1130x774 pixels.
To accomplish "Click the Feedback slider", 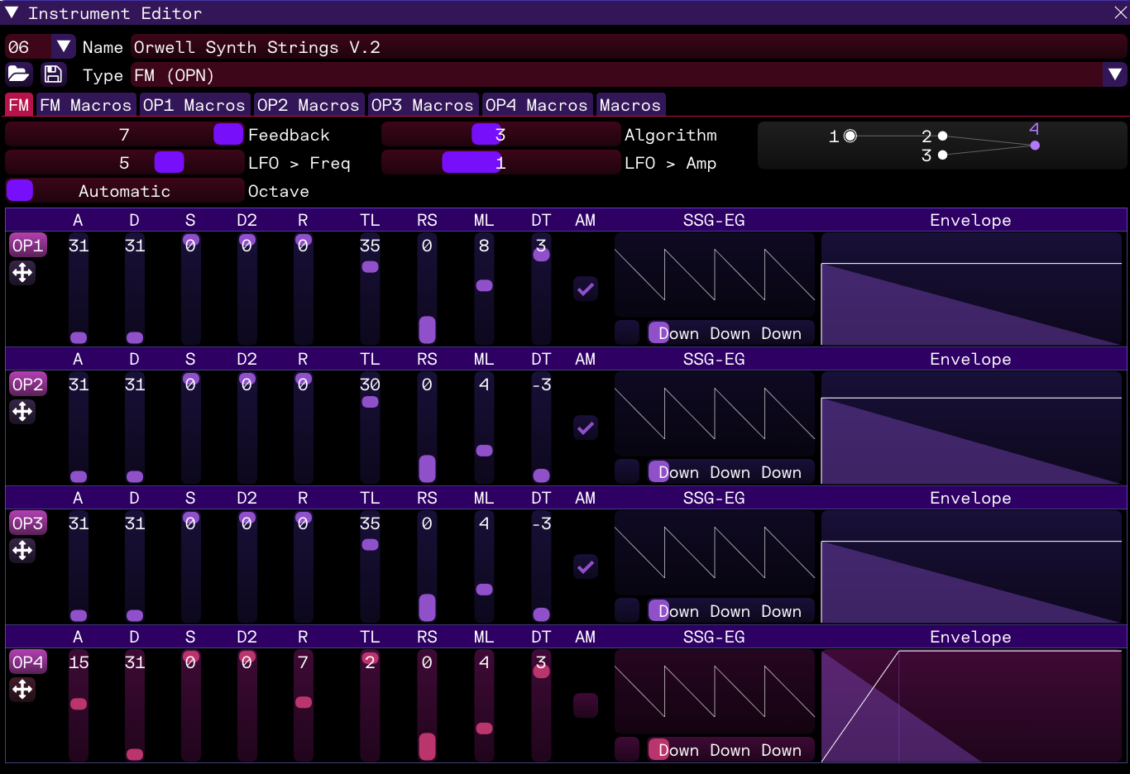I will 124,135.
